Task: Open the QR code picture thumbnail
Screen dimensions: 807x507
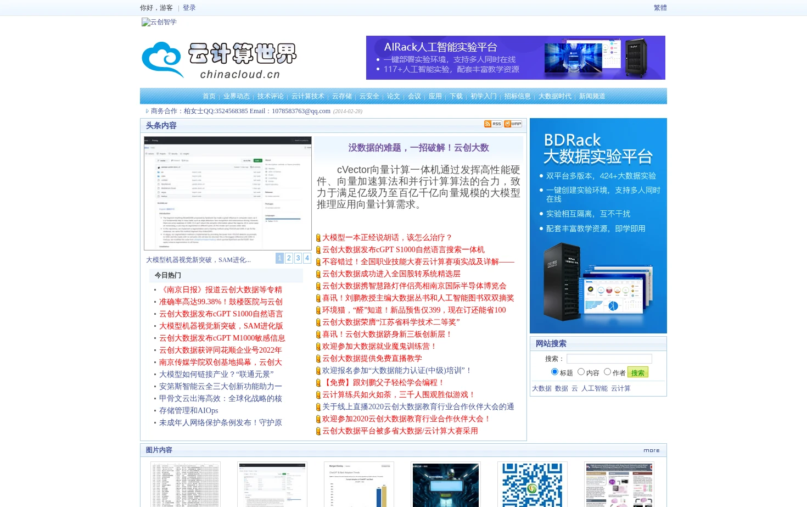Action: pyautogui.click(x=533, y=484)
